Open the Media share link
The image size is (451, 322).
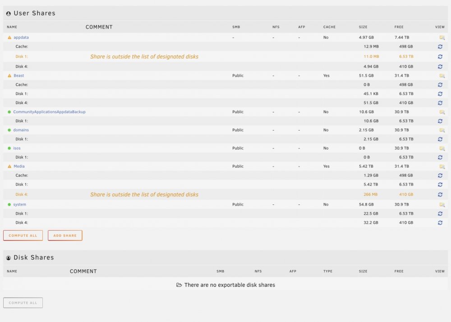(x=19, y=166)
